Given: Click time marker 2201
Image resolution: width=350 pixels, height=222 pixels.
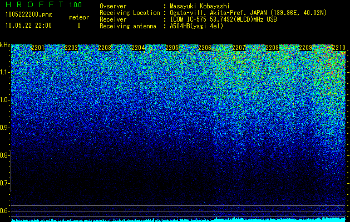Looking at the screenshot, I should click(x=38, y=48).
